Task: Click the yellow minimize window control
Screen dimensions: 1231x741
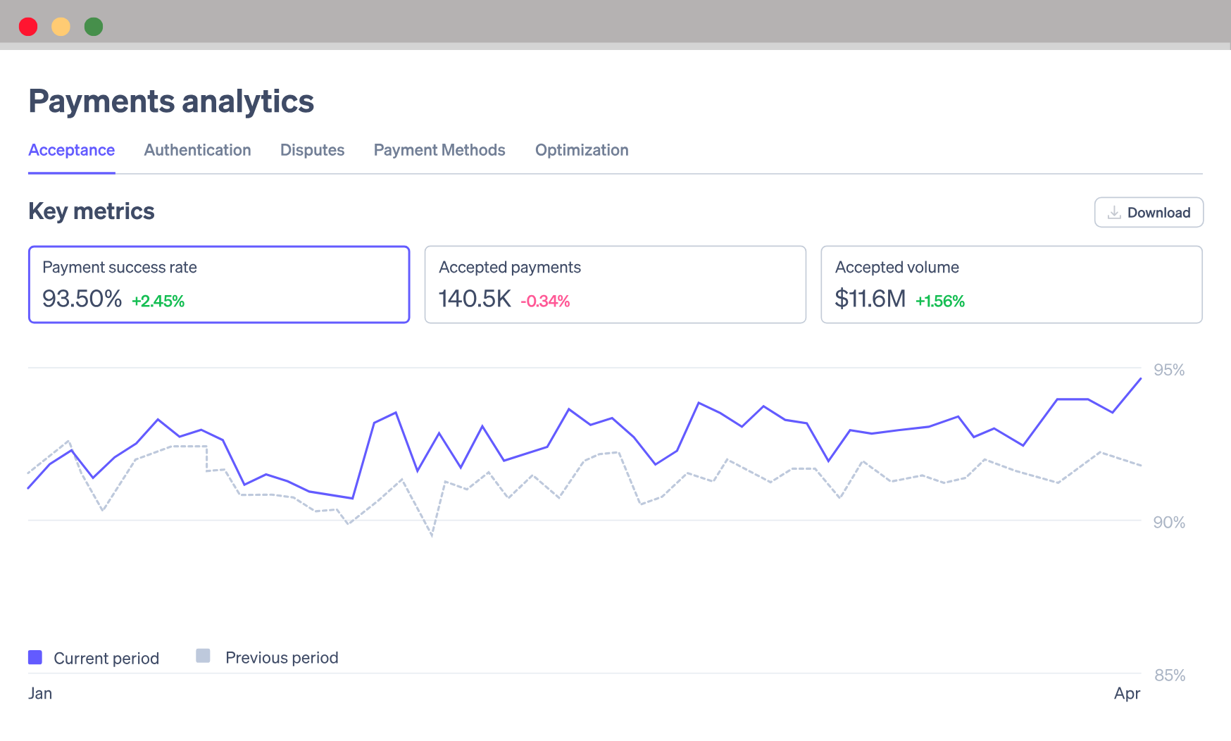Action: pyautogui.click(x=61, y=26)
